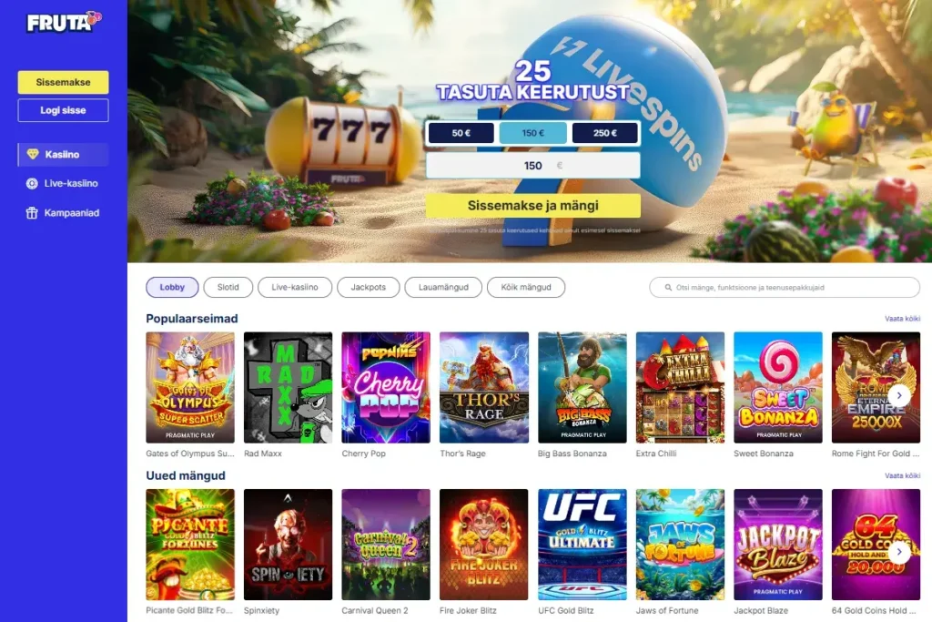Image resolution: width=932 pixels, height=622 pixels.
Task: Open Vaata kõiki link for Populaarseimad
Action: 902,319
